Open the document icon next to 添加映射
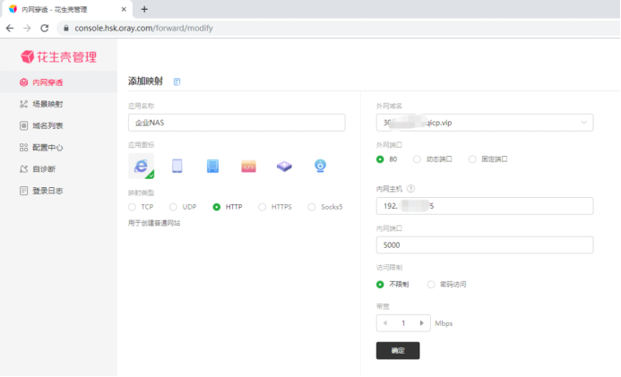 (177, 81)
